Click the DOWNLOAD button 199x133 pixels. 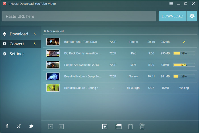tap(173, 16)
